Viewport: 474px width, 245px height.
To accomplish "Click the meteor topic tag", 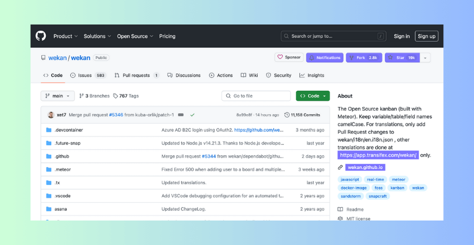I will click(398, 179).
